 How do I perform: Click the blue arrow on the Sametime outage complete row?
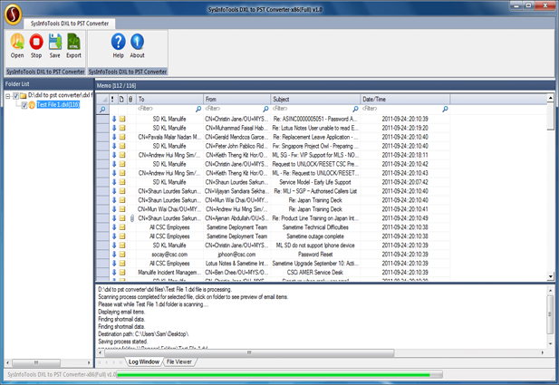pos(114,236)
